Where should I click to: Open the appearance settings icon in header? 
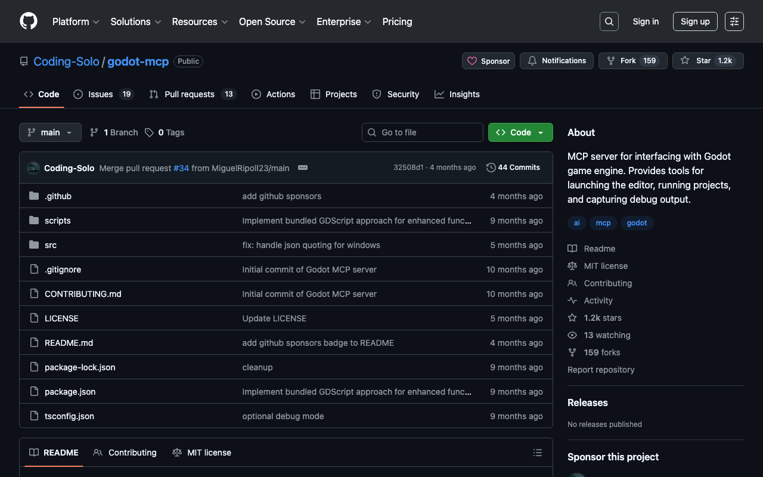(x=734, y=21)
